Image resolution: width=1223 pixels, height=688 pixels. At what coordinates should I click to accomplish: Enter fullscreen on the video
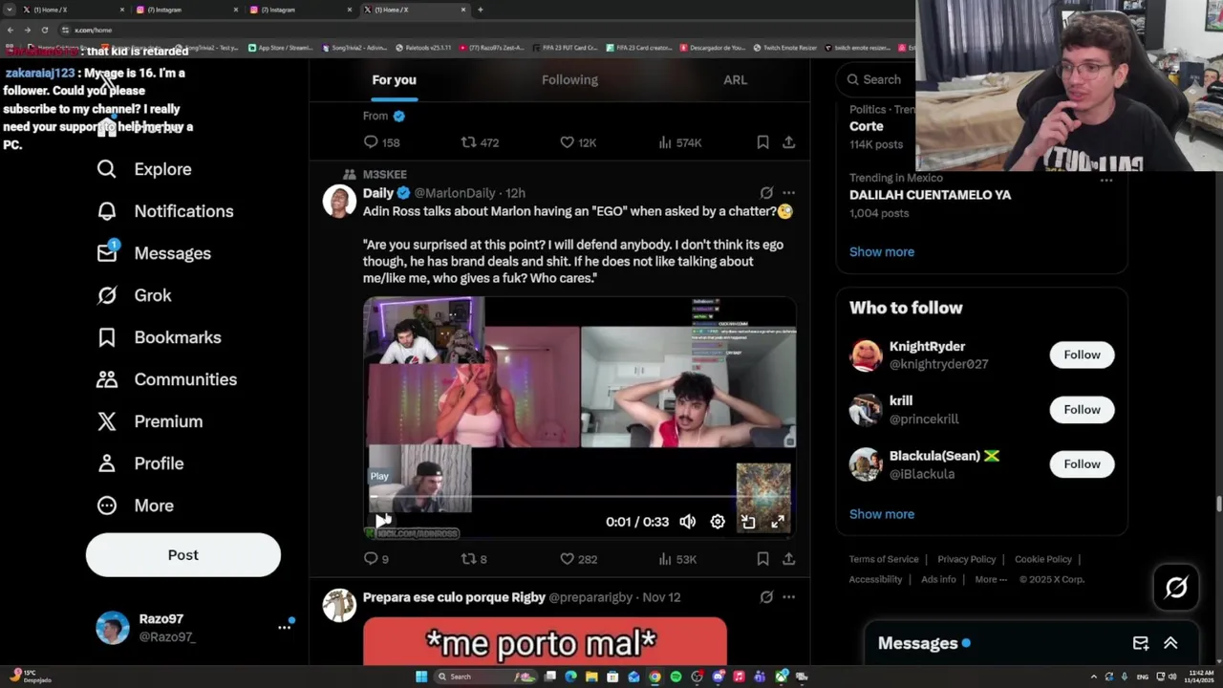[x=778, y=522]
